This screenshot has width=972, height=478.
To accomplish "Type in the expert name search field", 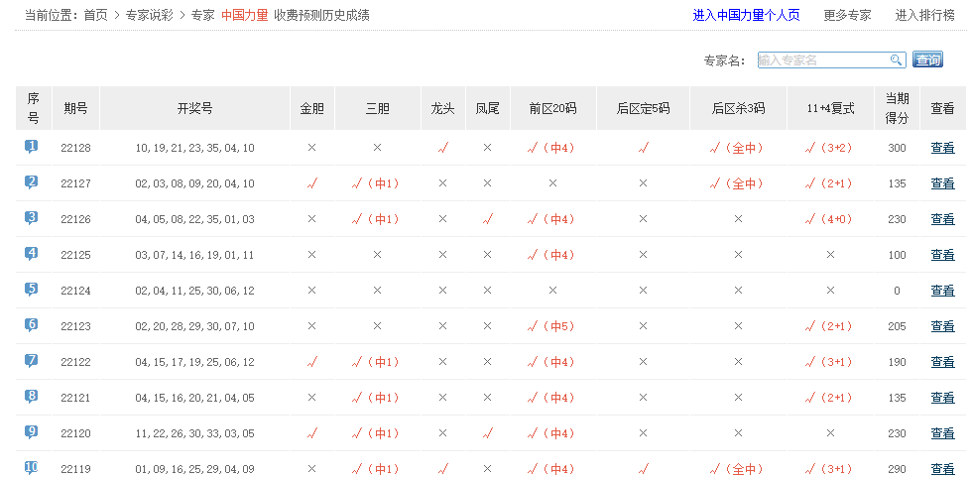I will point(821,60).
